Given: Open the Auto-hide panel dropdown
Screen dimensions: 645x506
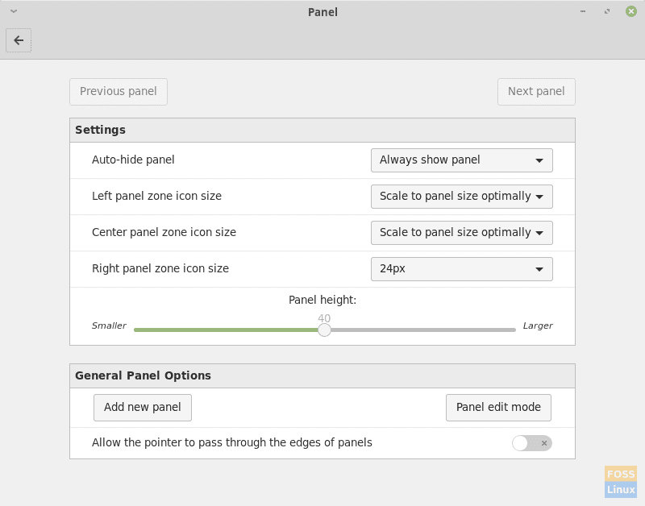Looking at the screenshot, I should pos(461,160).
